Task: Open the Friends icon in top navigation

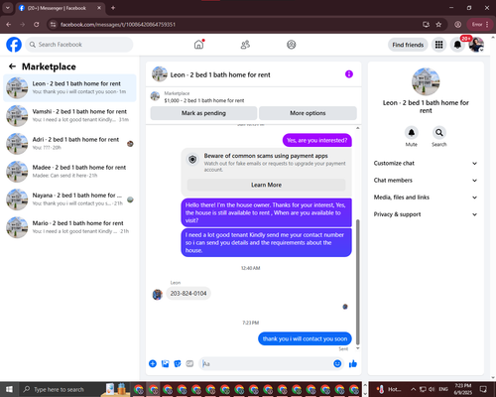Action: 245,45
